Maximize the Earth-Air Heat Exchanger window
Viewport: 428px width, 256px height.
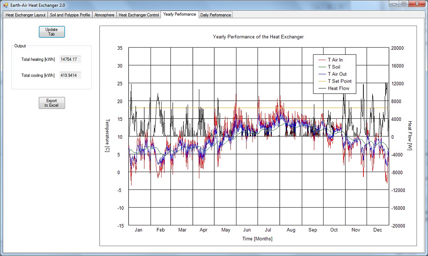click(403, 4)
